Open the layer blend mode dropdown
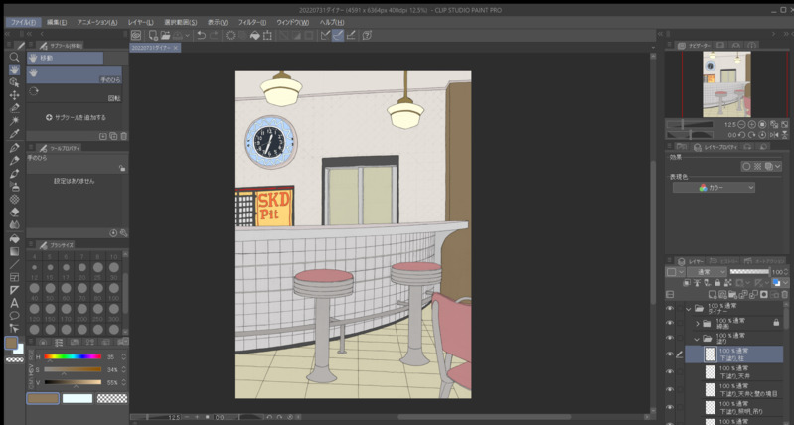This screenshot has width=794, height=425. 706,271
